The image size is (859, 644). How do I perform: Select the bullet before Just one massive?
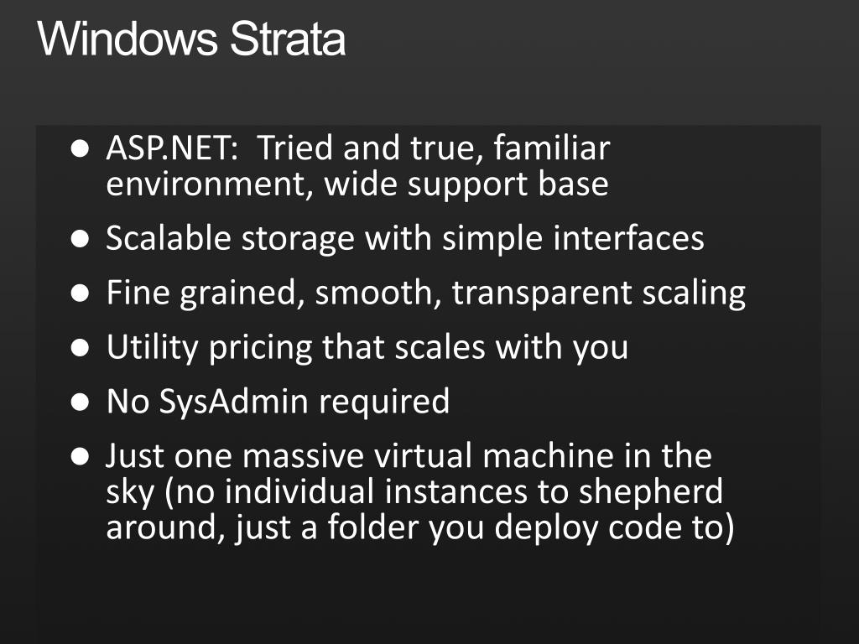point(80,455)
